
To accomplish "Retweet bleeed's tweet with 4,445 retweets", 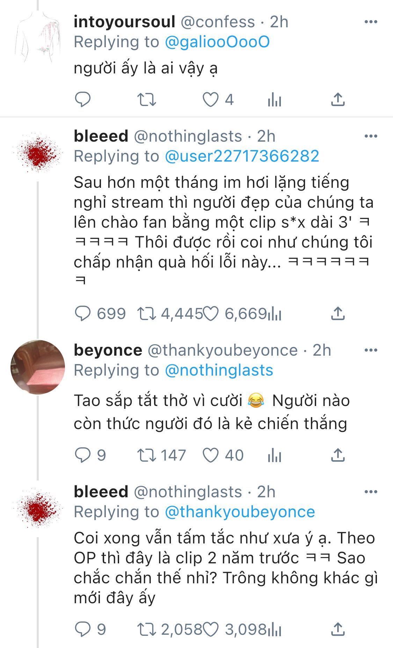I will [x=147, y=314].
